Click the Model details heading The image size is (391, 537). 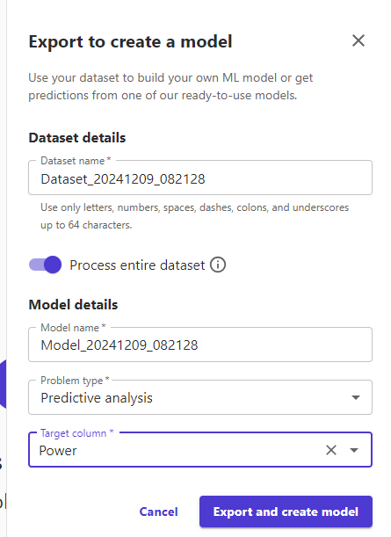point(73,304)
